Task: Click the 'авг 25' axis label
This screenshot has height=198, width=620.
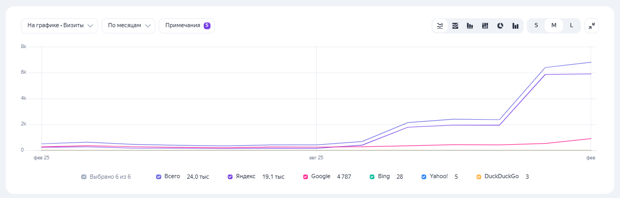Action: tap(316, 157)
